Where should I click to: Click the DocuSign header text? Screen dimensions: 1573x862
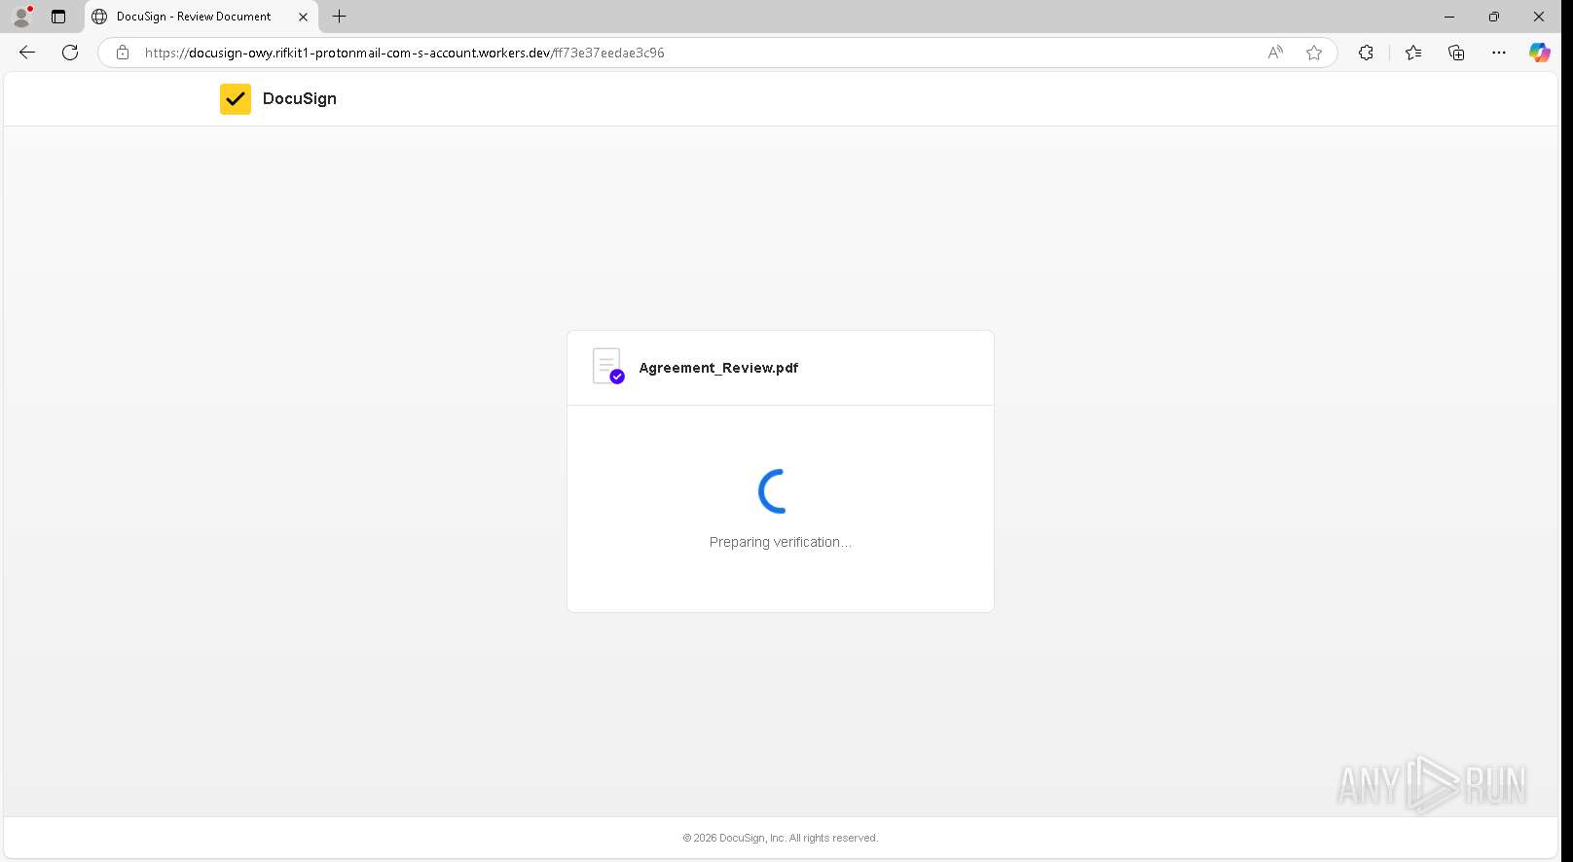coord(300,98)
